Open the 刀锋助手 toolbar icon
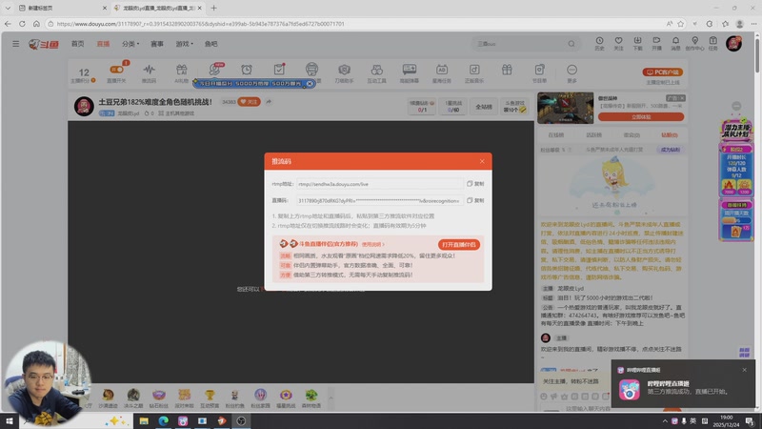This screenshot has height=429, width=762. [344, 73]
